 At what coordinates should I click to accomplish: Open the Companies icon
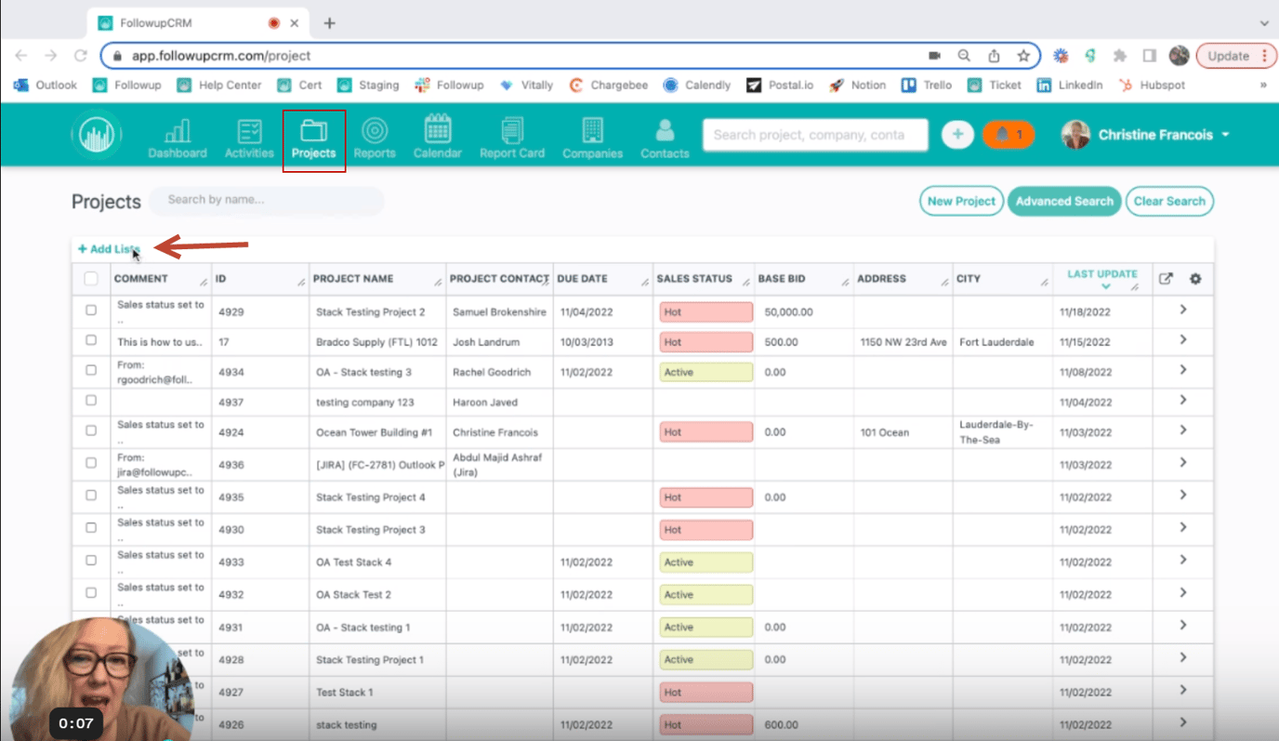pyautogui.click(x=592, y=135)
